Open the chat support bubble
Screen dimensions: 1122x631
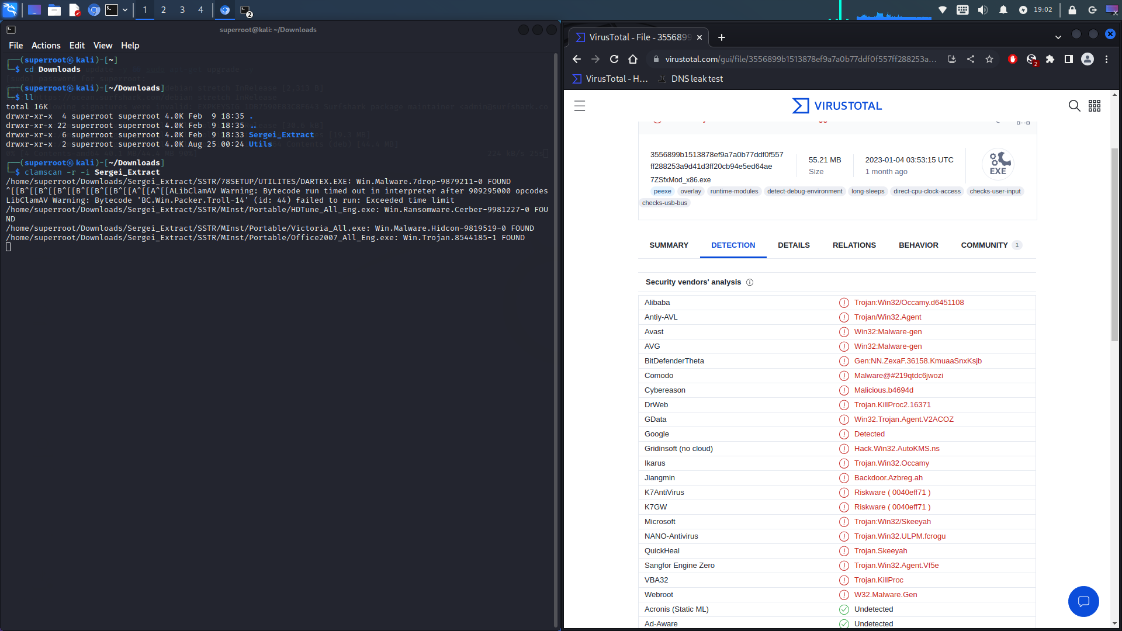click(x=1083, y=601)
